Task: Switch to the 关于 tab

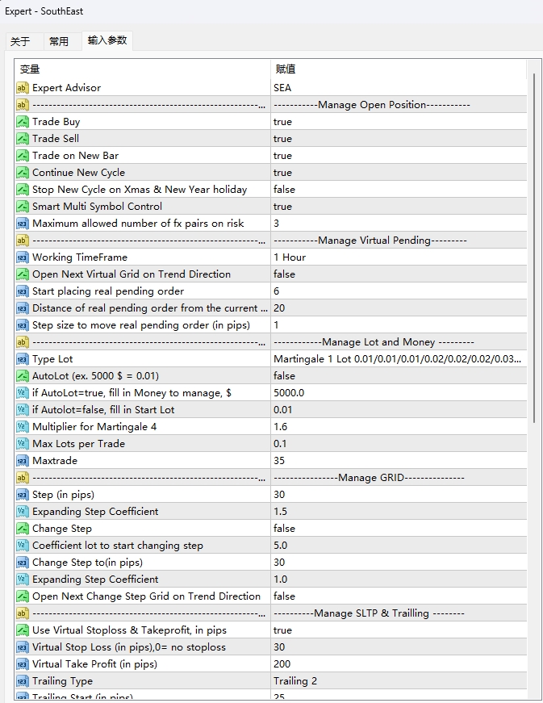Action: (x=20, y=41)
